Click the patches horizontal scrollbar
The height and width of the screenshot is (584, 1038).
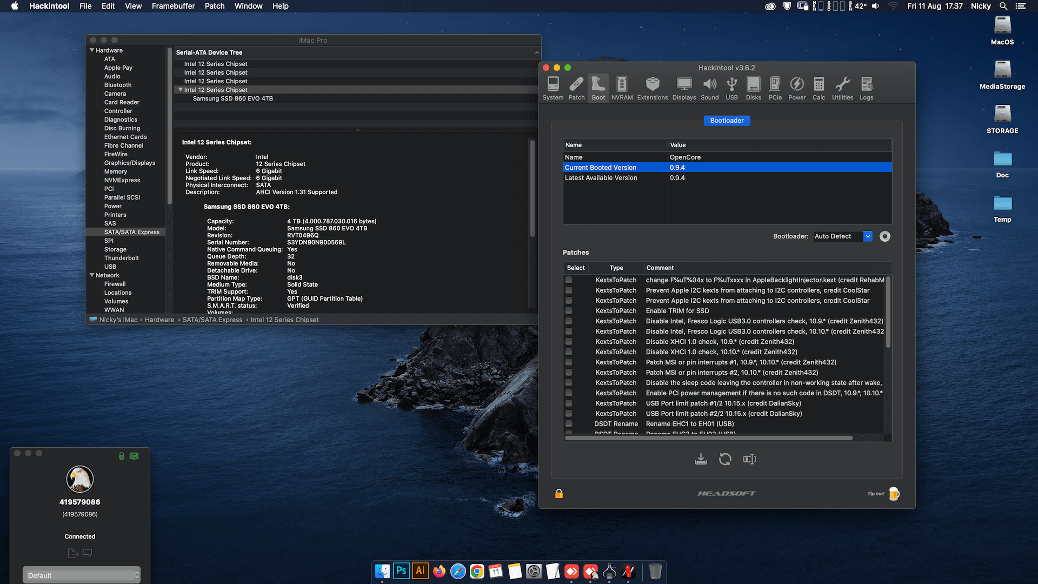coord(709,438)
